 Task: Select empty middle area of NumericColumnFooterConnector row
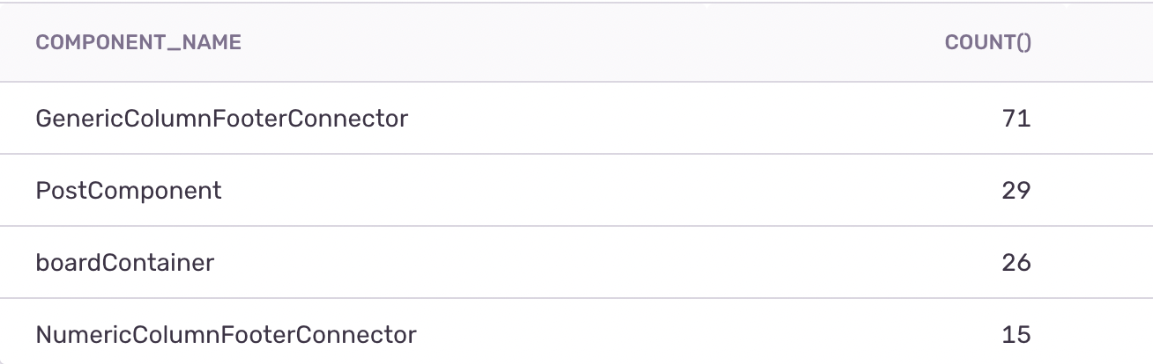tap(705, 334)
